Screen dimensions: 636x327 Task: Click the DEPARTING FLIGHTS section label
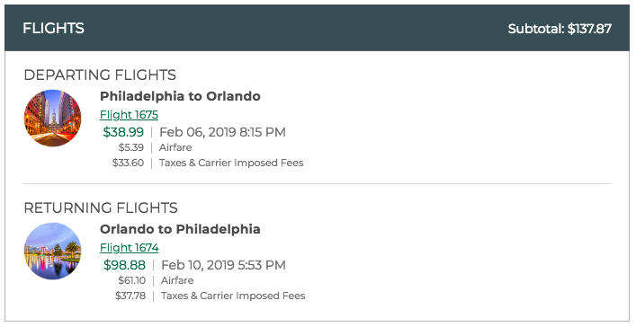(100, 75)
